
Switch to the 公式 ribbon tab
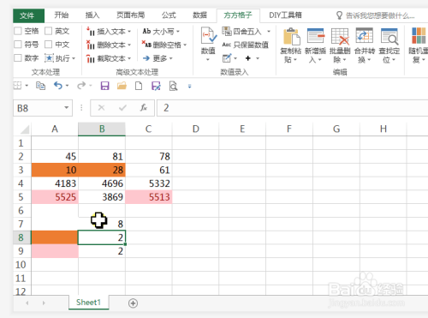[x=169, y=15]
